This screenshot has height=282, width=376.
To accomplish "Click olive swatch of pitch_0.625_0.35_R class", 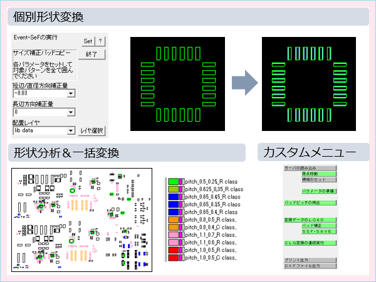I will [x=173, y=189].
